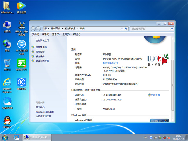Expand the chevron after 系统和安全 breadcrumb
The height and width of the screenshot is (141, 188).
coord(78,28)
